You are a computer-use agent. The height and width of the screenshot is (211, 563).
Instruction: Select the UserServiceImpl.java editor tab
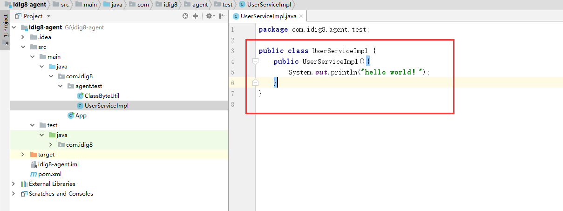268,16
